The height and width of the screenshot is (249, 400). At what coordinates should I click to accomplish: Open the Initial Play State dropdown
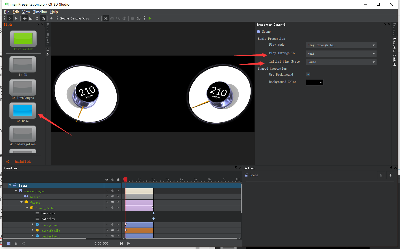[341, 62]
